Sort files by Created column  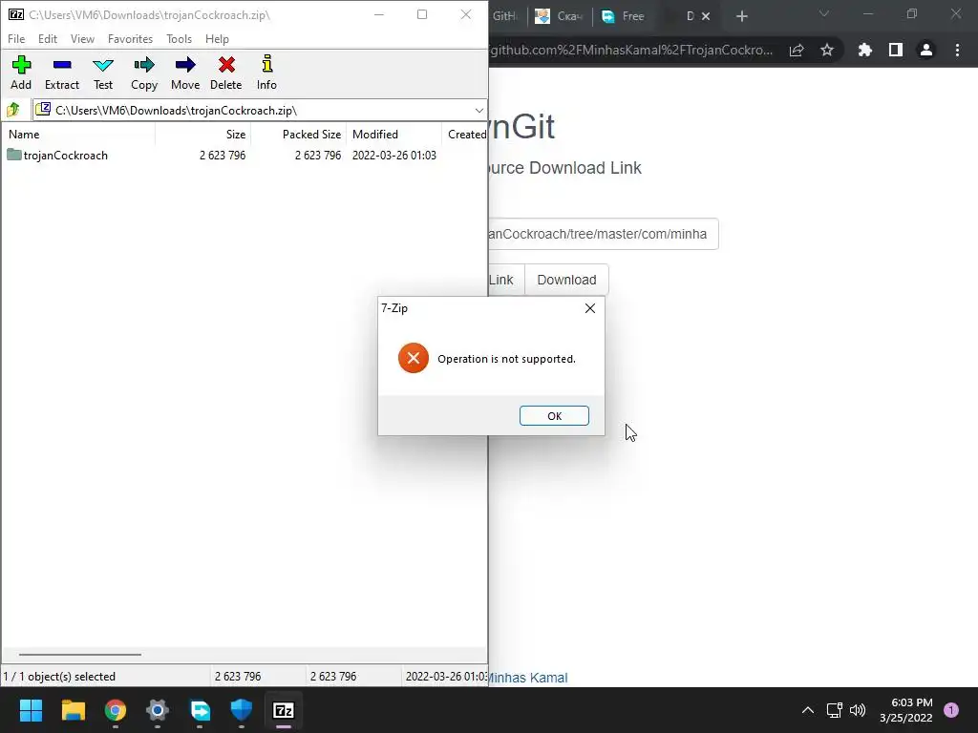pos(465,134)
